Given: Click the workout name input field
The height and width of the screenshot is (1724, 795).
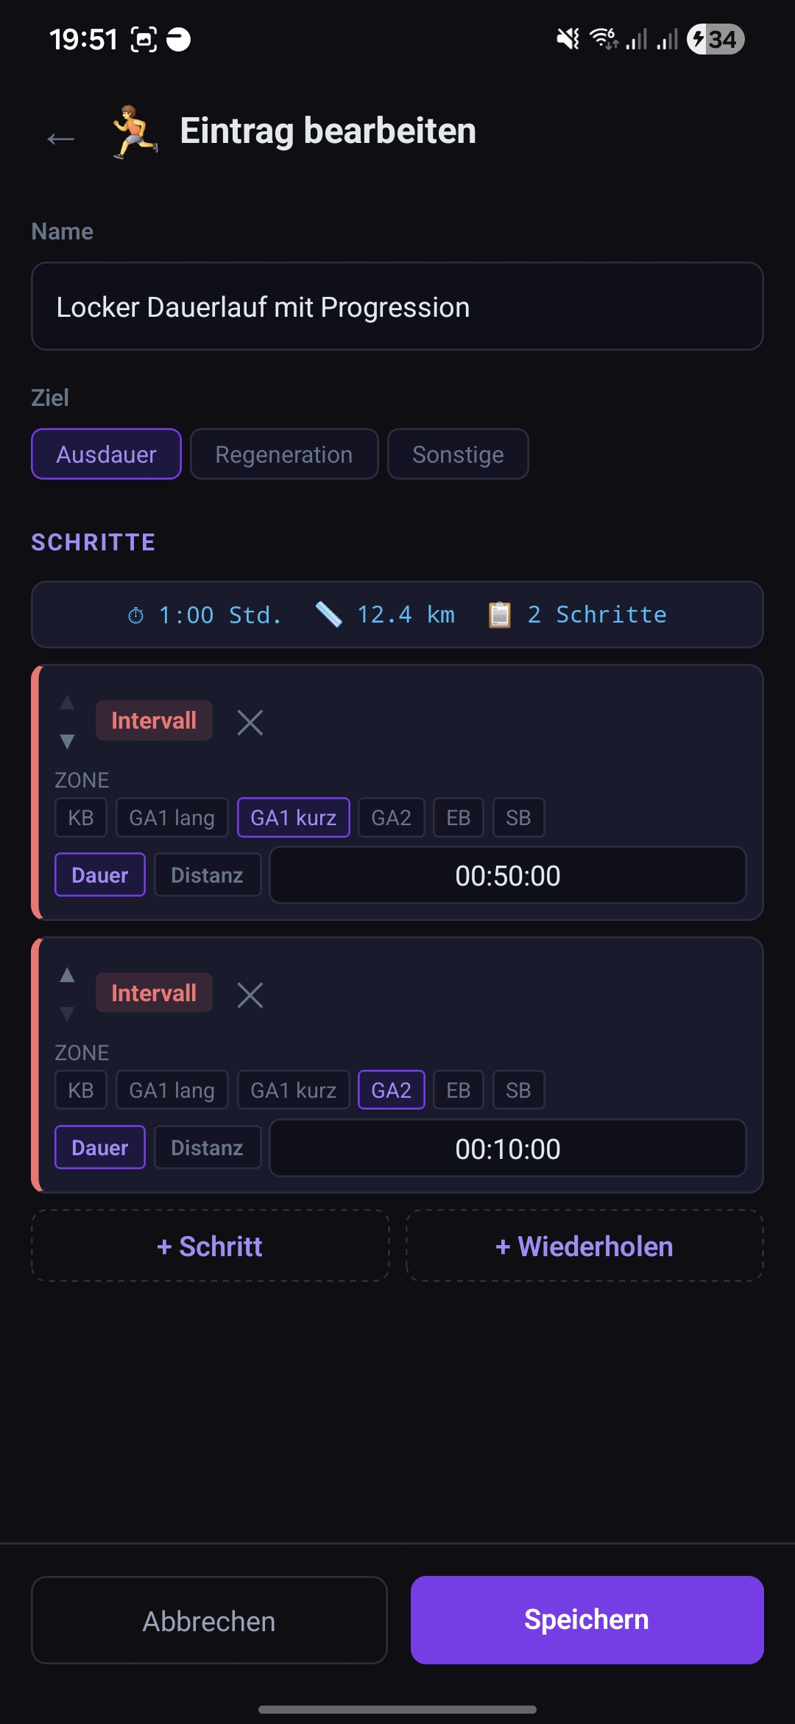Looking at the screenshot, I should [397, 305].
